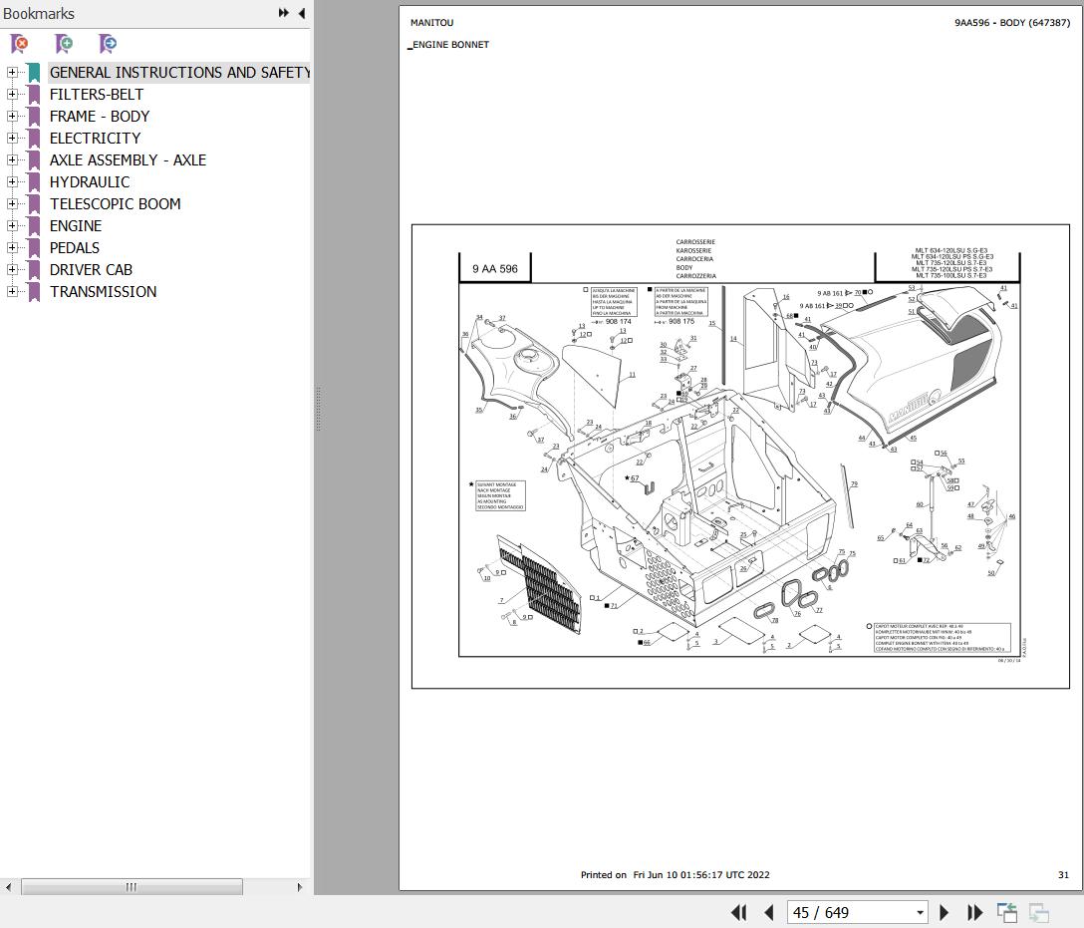Open the GENERAL INSTRUCTIONS AND SAFETY bookmark

(x=179, y=72)
